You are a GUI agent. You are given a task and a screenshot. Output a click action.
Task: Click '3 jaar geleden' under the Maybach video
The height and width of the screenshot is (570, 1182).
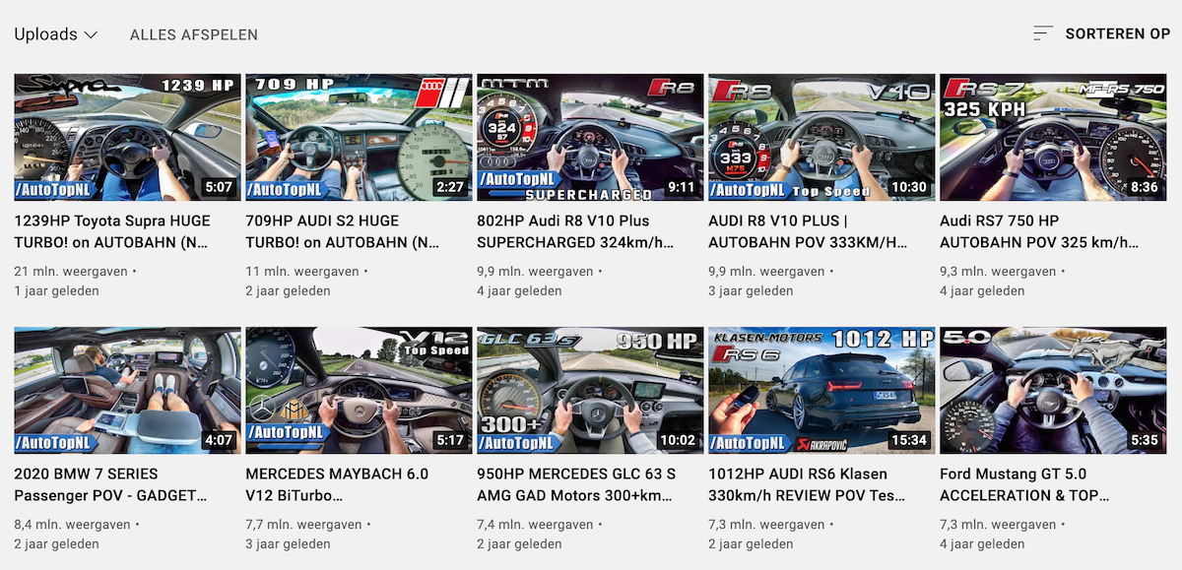(288, 543)
